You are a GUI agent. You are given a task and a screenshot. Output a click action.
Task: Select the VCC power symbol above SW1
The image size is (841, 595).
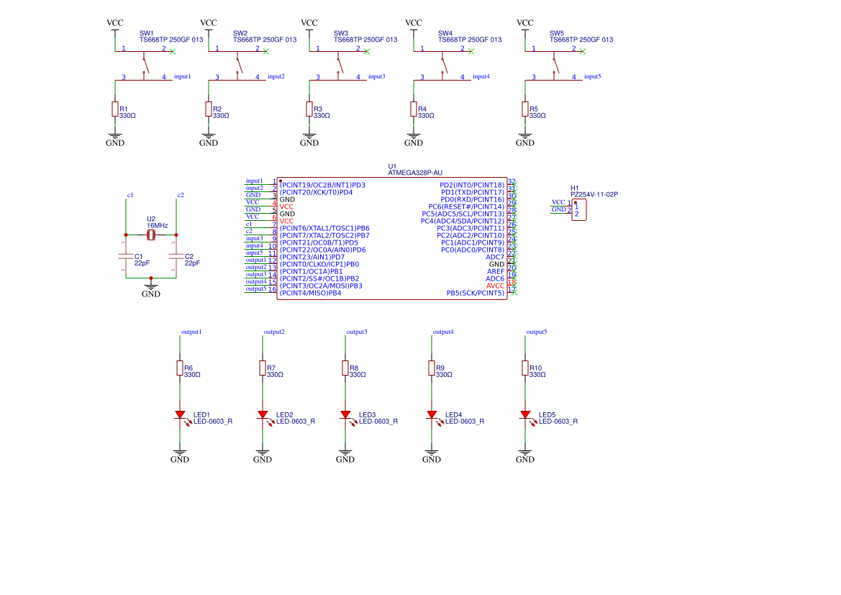click(116, 22)
